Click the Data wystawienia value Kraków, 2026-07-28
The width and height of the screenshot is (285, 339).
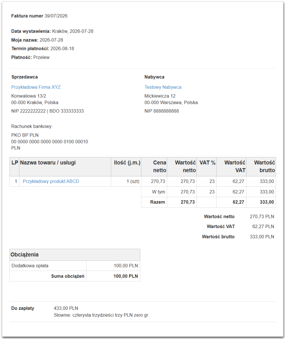[73, 31]
